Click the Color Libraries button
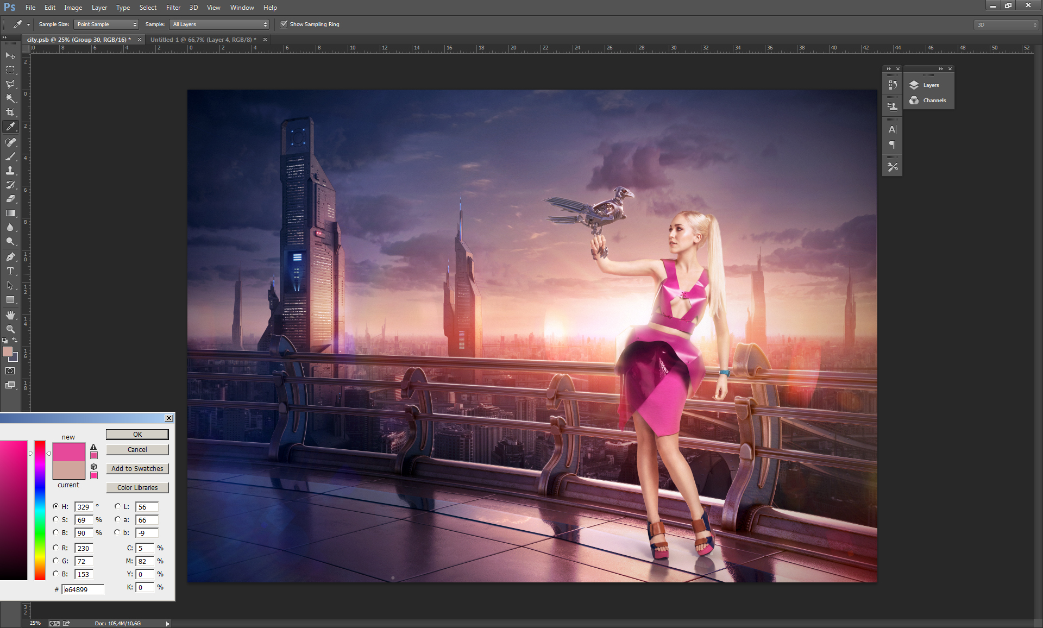 tap(137, 488)
